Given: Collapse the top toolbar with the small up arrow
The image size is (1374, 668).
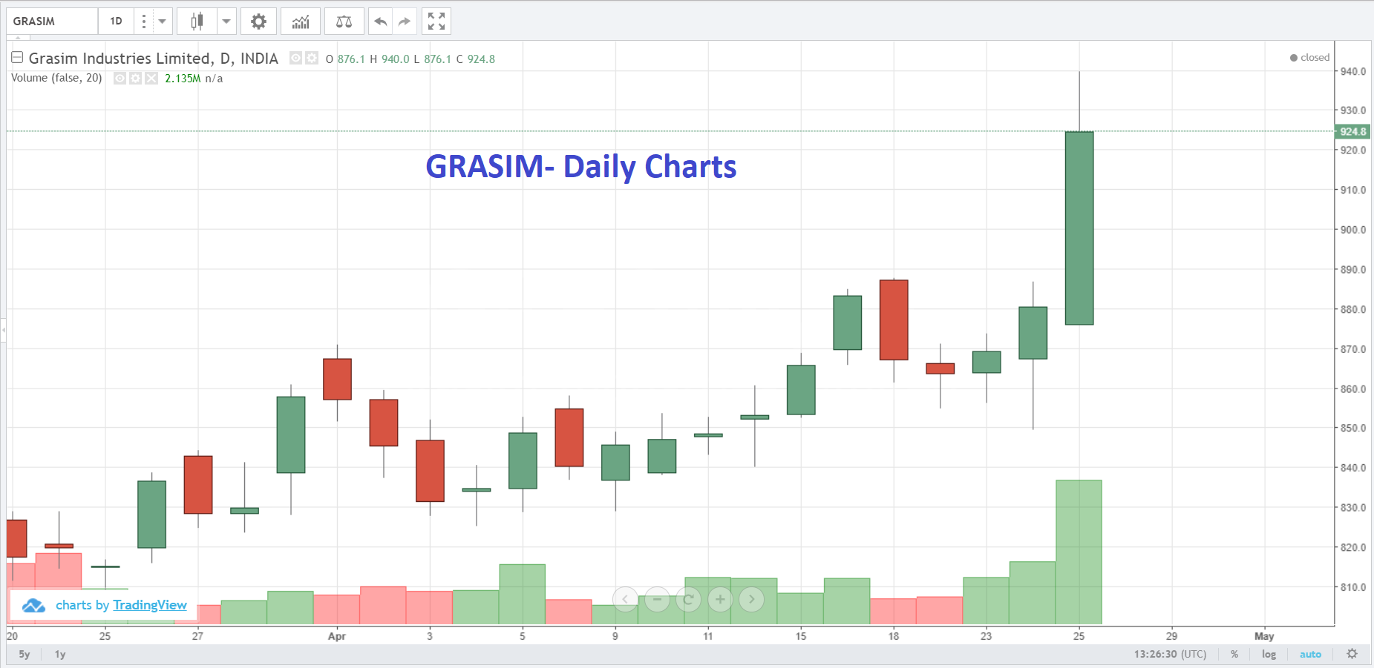Looking at the screenshot, I should coord(18,38).
